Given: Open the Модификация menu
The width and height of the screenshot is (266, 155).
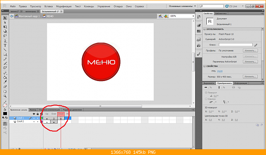Looking at the screenshot, I should pyautogui.click(x=64, y=7).
